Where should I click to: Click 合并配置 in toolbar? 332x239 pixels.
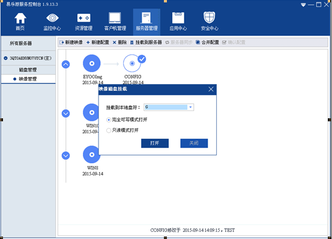point(207,43)
